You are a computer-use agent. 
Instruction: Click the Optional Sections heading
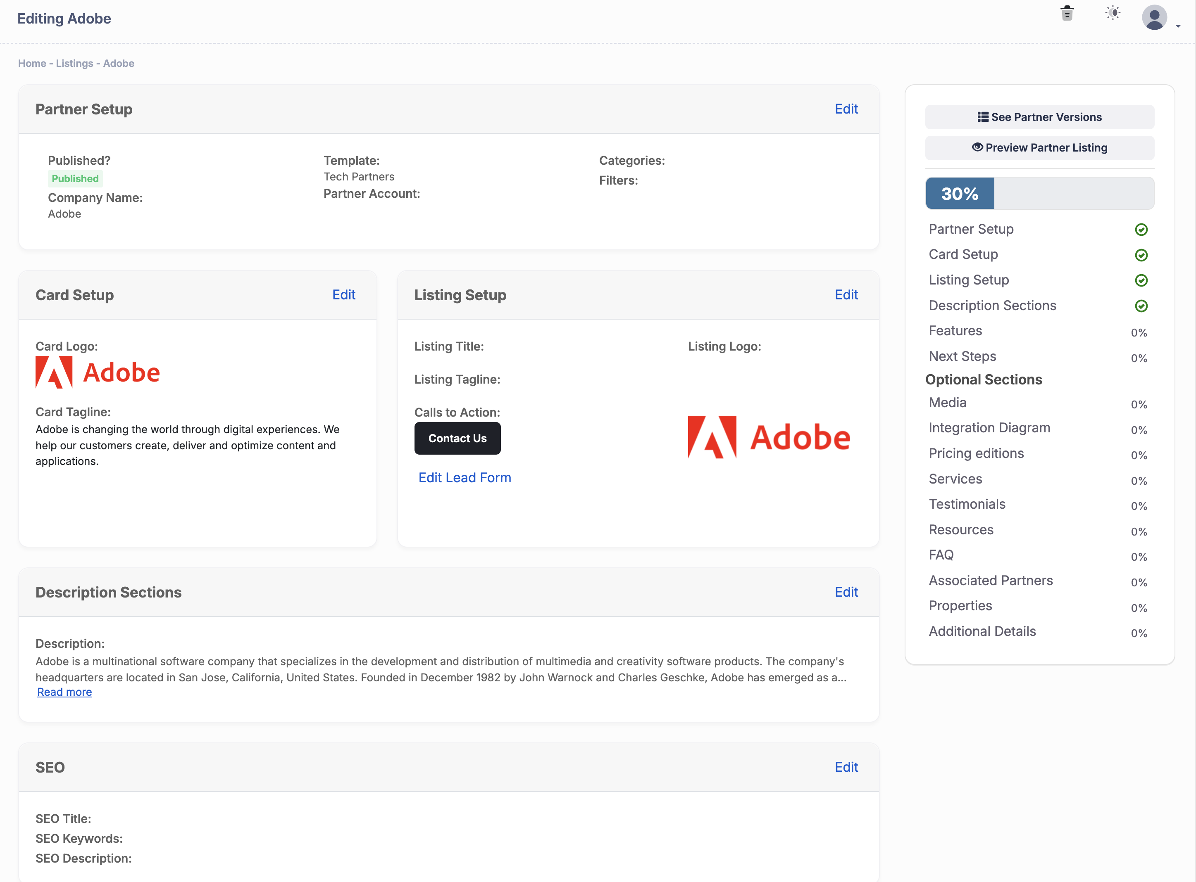[984, 379]
